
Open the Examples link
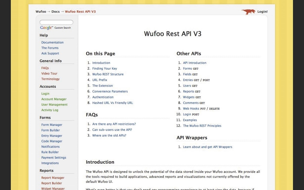[190, 120]
